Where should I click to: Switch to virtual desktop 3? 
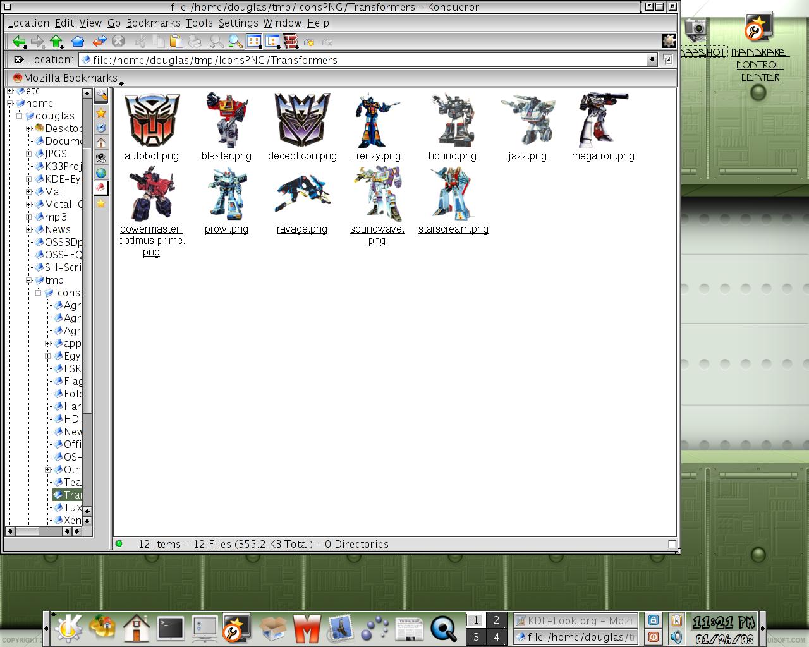476,637
